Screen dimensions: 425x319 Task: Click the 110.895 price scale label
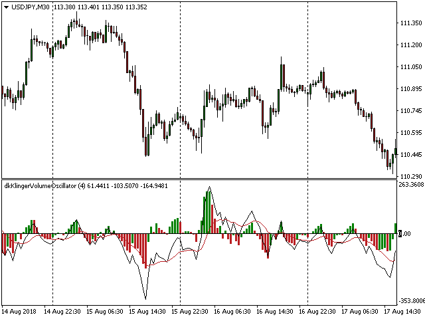pos(411,88)
